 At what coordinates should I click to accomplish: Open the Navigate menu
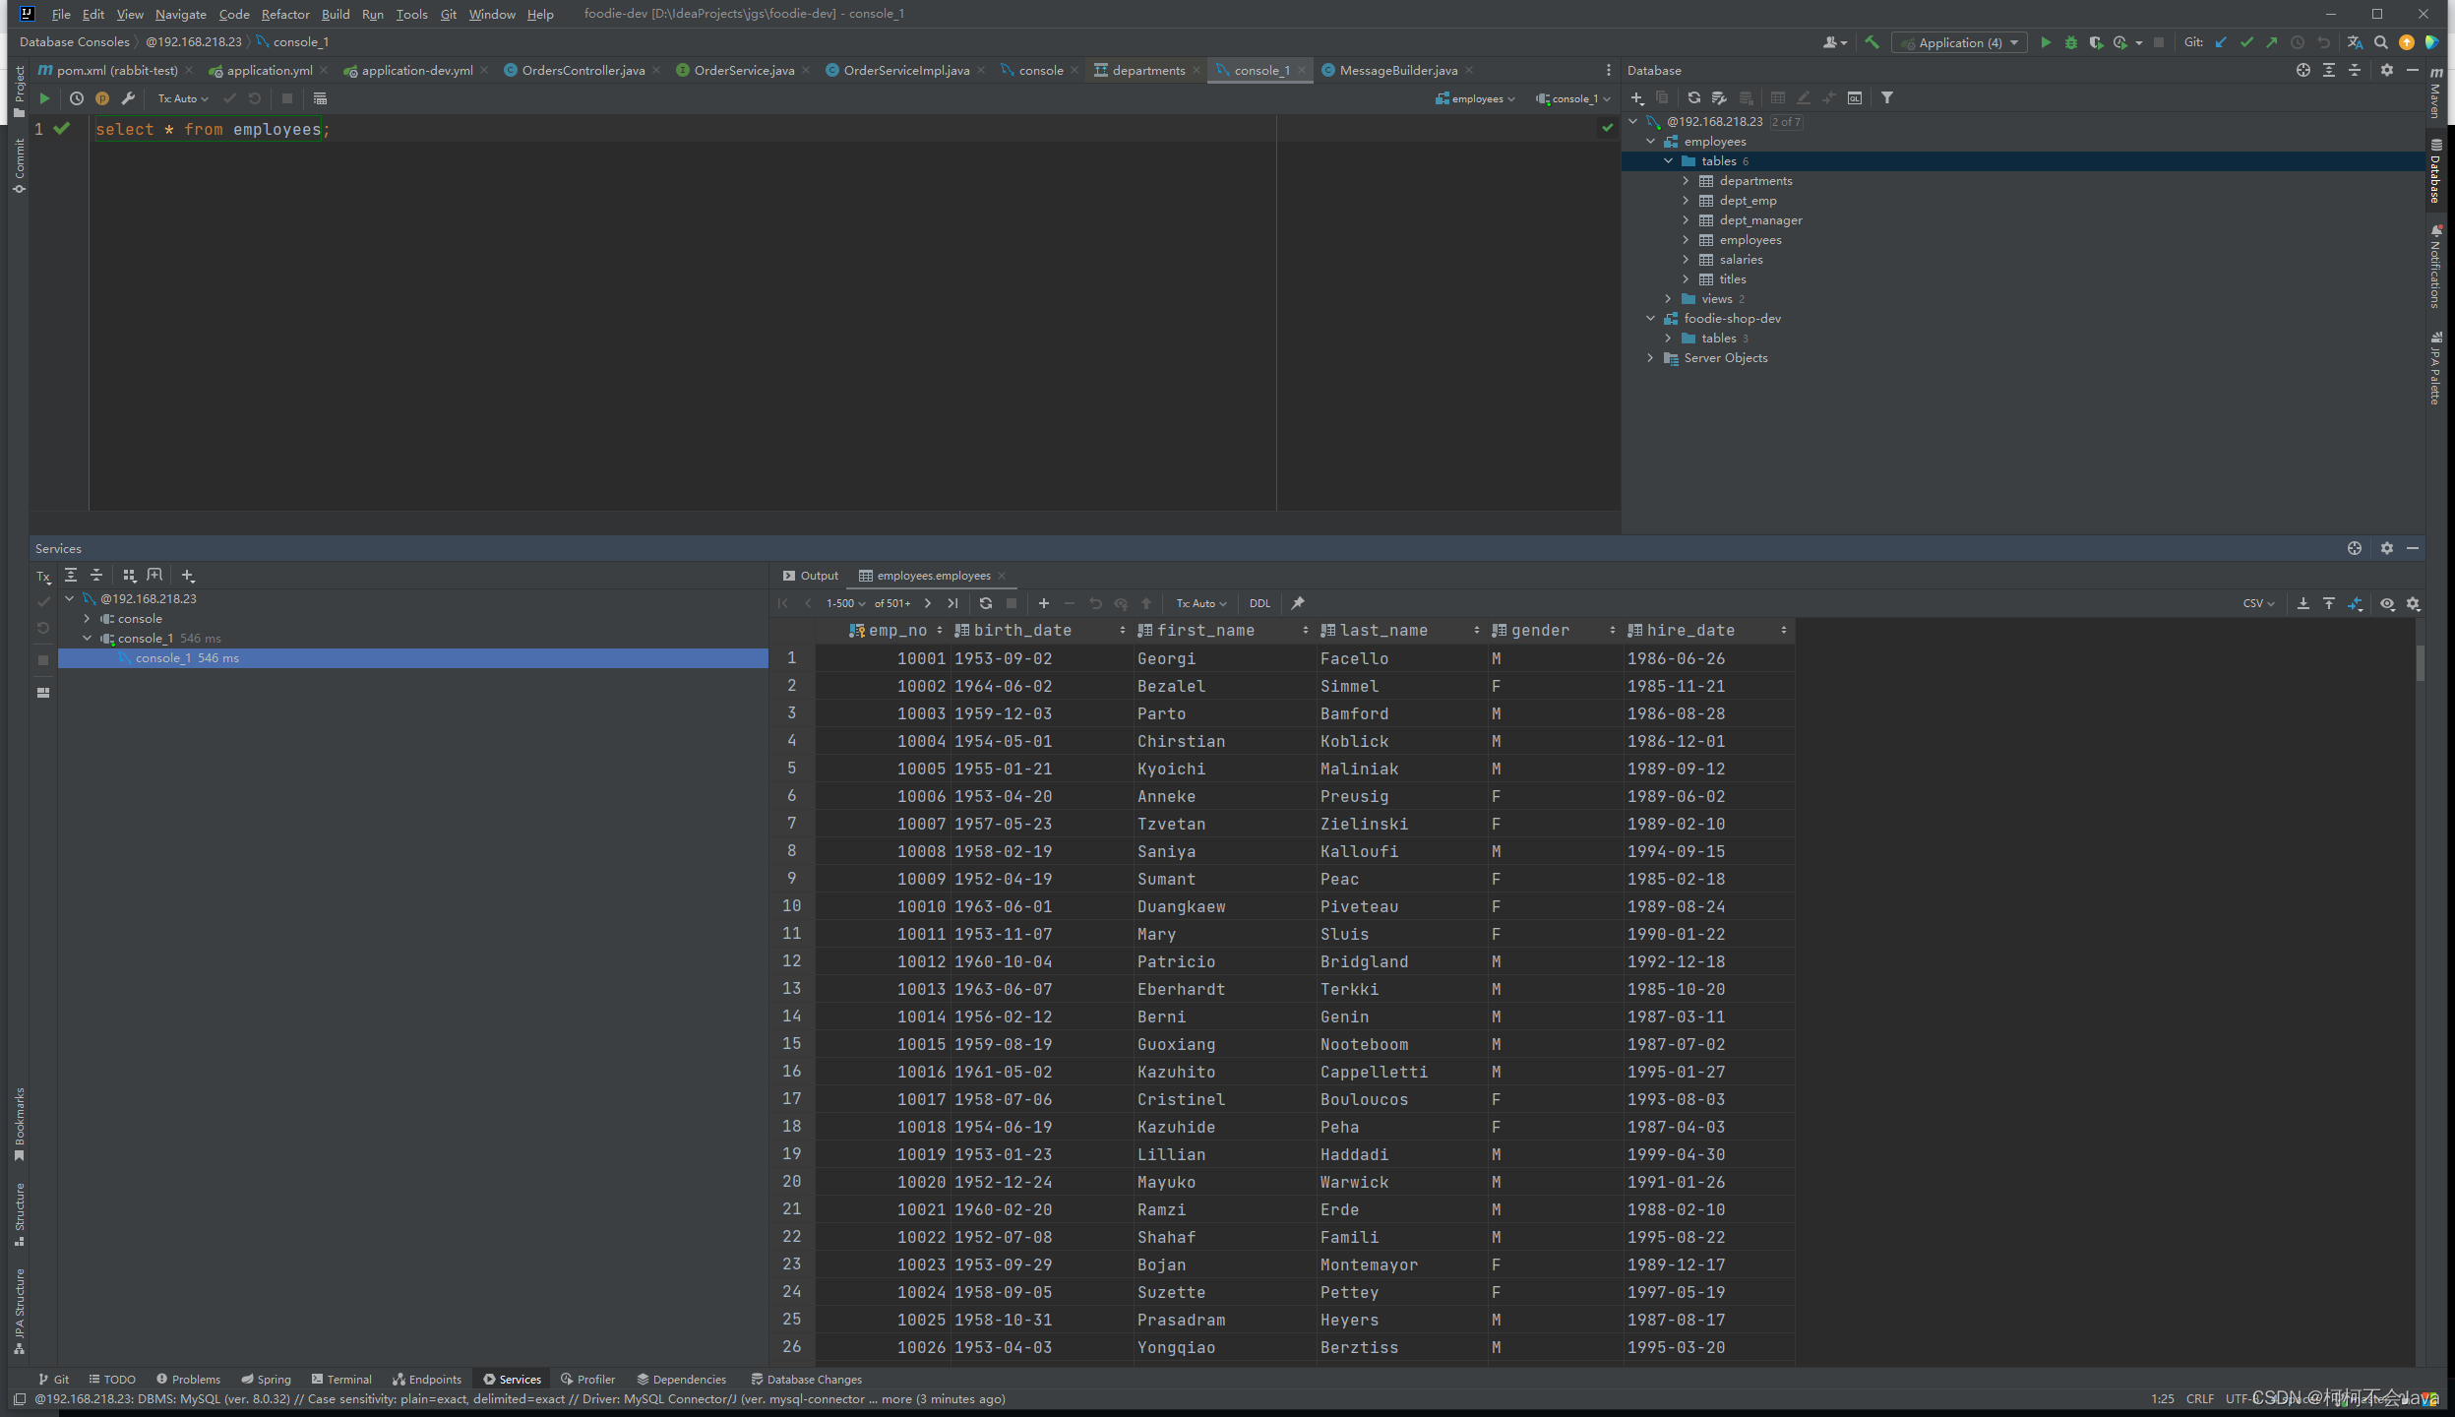pyautogui.click(x=181, y=14)
